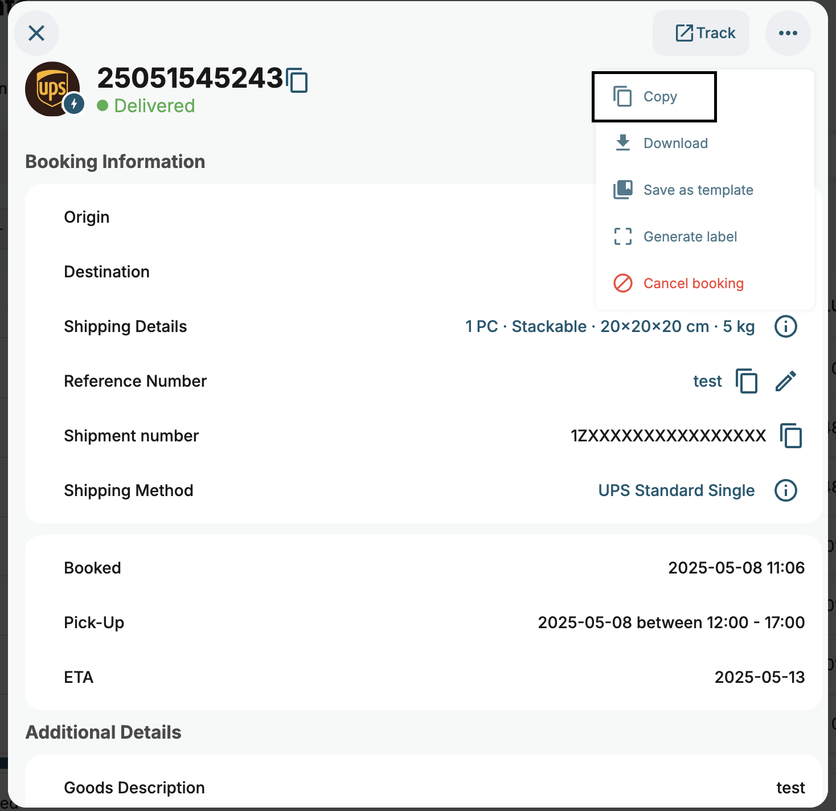
Task: Select Save as template option
Action: pos(698,190)
